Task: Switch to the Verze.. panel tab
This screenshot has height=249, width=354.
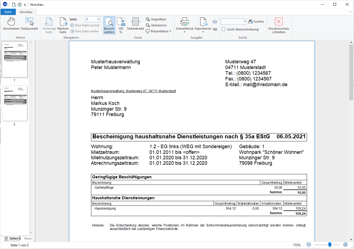Action: [x=27, y=238]
